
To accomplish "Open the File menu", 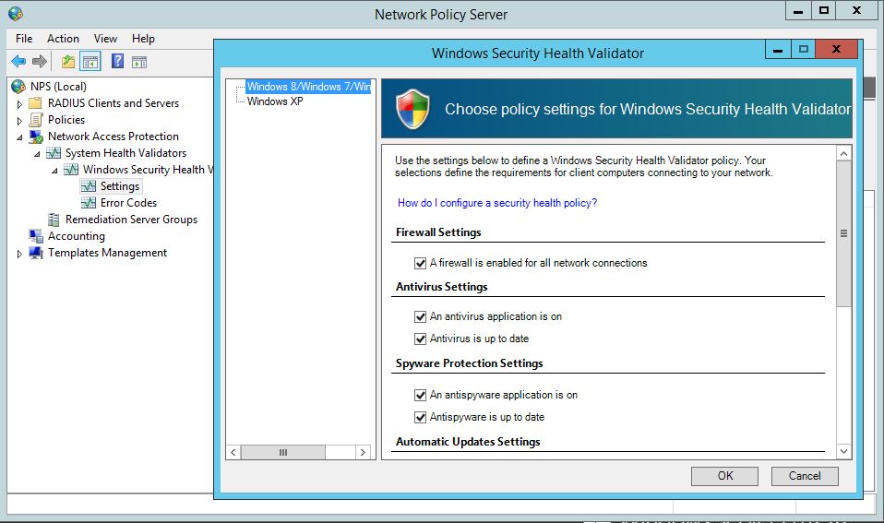I will coord(24,39).
